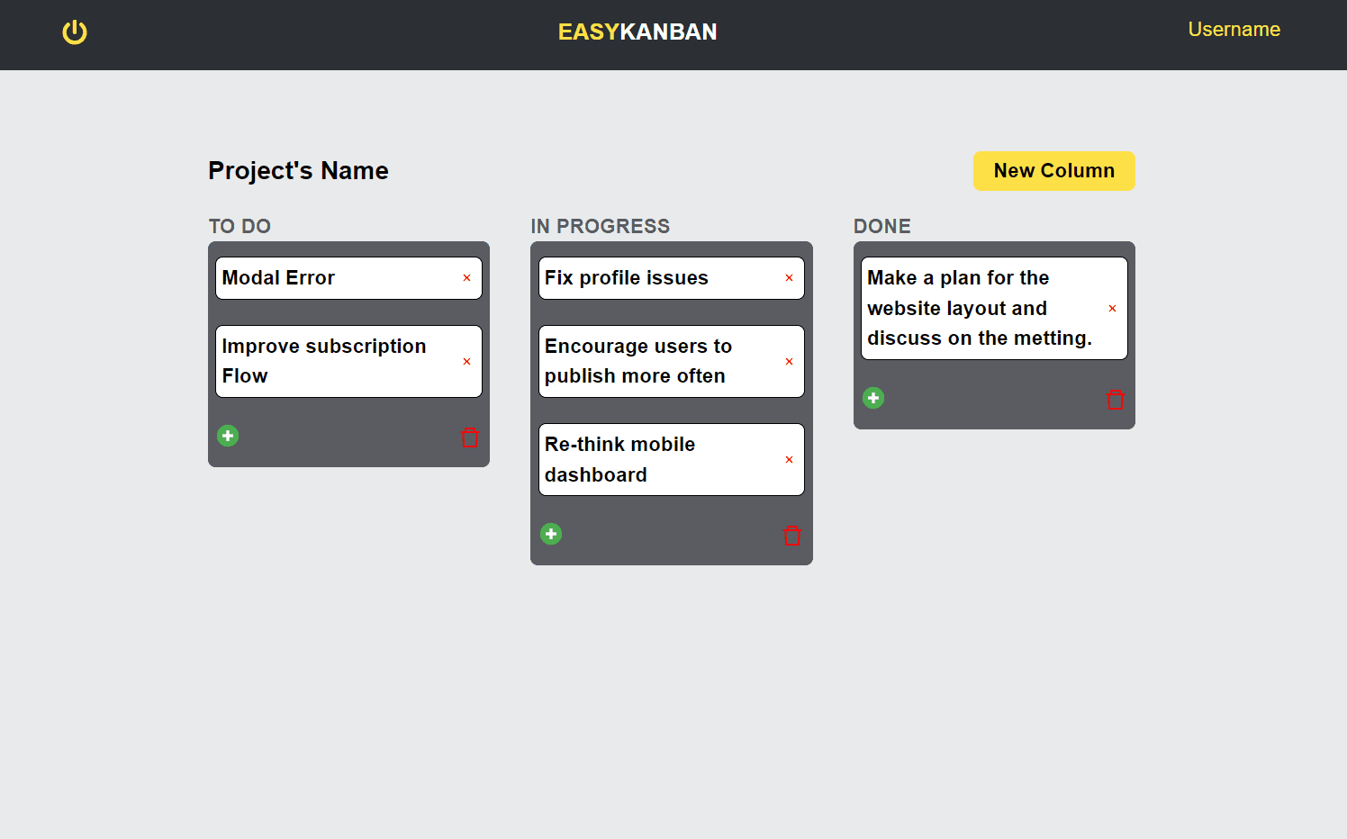This screenshot has height=839, width=1347.
Task: Remove the Modal Error card
Action: point(466,278)
